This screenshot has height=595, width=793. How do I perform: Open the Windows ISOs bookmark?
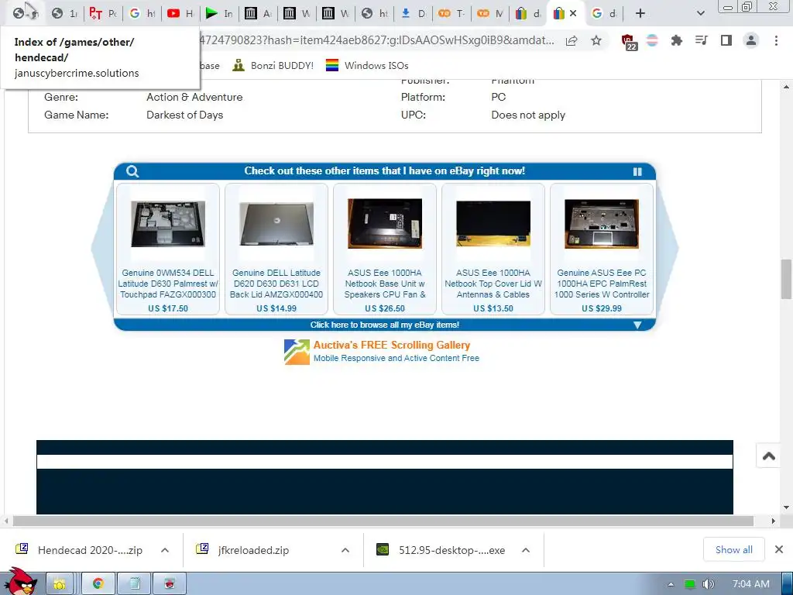367,65
